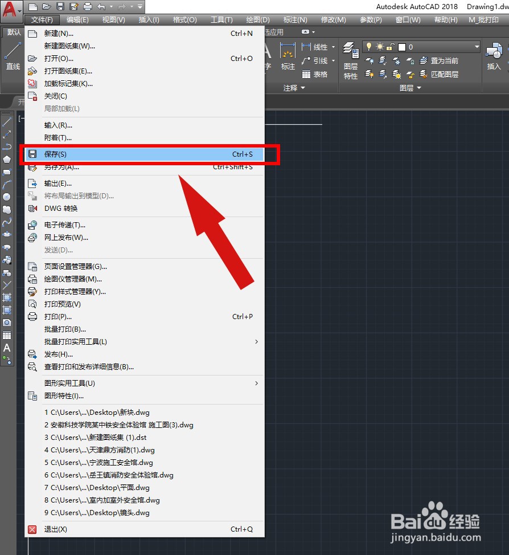Expand 图形实用工具(U) submenu
The image size is (509, 555).
click(143, 383)
